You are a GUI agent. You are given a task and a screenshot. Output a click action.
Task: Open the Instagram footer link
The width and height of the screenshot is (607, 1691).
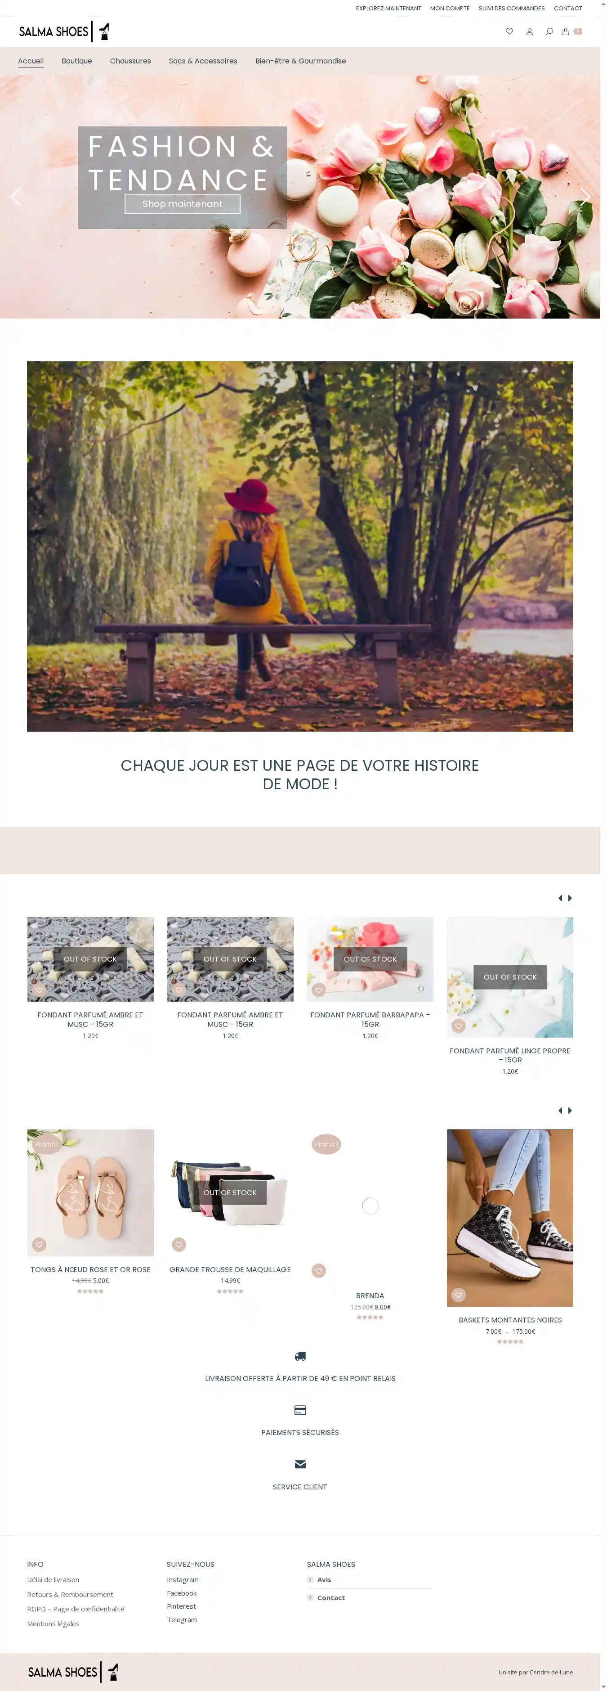(183, 1579)
